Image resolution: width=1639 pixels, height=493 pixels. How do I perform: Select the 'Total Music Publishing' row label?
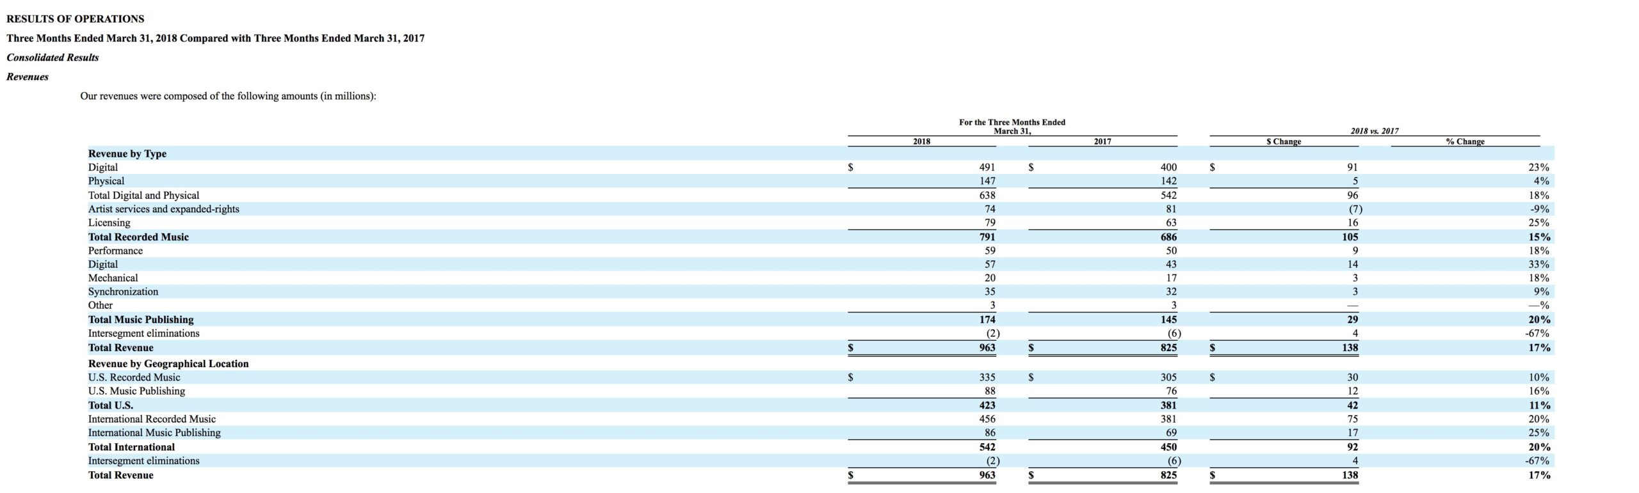tap(141, 319)
